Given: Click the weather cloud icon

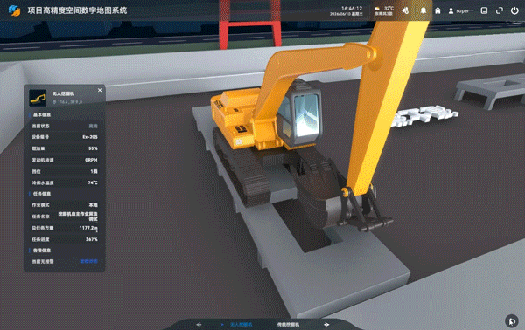Looking at the screenshot, I should coord(377,9).
